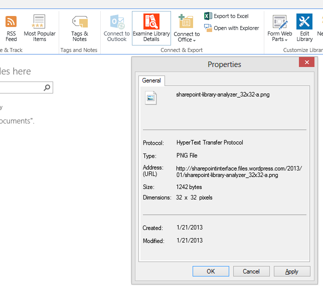Switch to the General tab

151,80
